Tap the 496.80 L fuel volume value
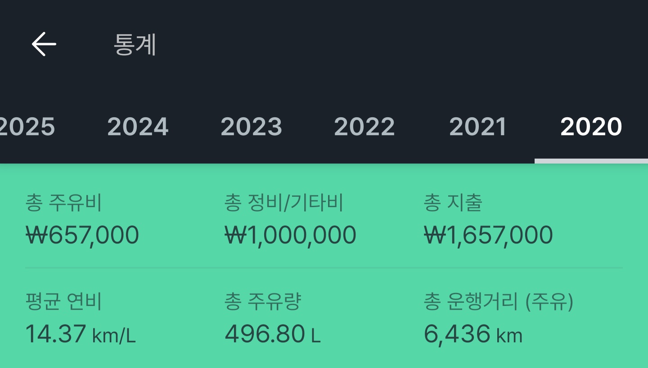648x368 pixels. [272, 334]
